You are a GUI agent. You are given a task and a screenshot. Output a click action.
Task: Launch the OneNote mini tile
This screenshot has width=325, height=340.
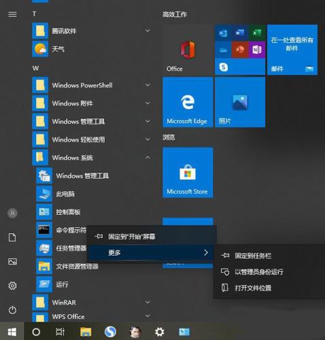click(257, 50)
